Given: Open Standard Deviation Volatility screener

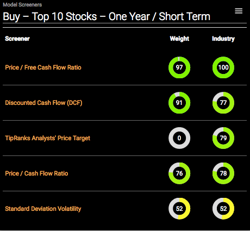Looking at the screenshot, I should click(43, 209).
